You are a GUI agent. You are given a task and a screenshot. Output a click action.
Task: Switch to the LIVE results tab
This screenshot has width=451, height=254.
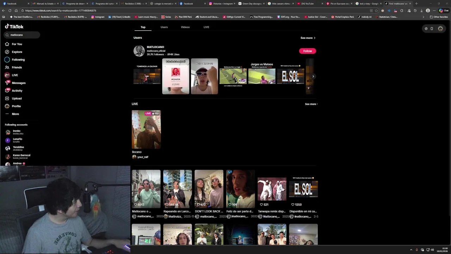(206, 27)
